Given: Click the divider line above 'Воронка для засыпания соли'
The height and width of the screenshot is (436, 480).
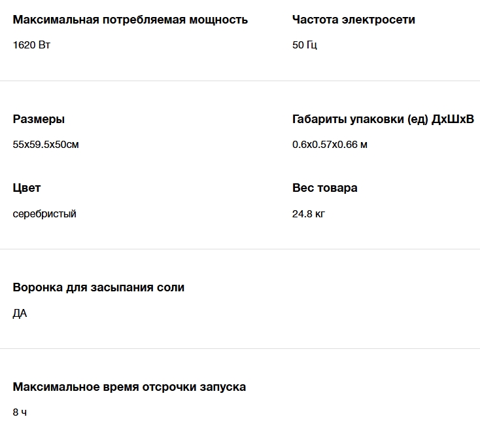Looking at the screenshot, I should click(x=240, y=249).
